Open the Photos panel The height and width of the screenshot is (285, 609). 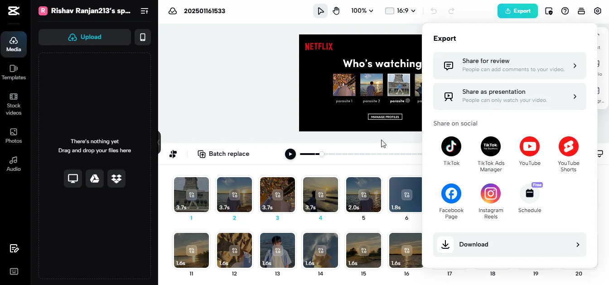pyautogui.click(x=14, y=135)
